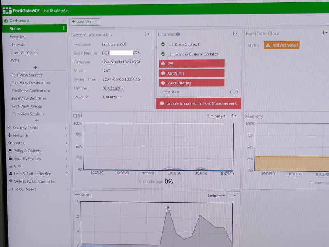The height and width of the screenshot is (247, 329).
Task: Open FortiGate Cloud widget options menu
Action: coord(325,33)
